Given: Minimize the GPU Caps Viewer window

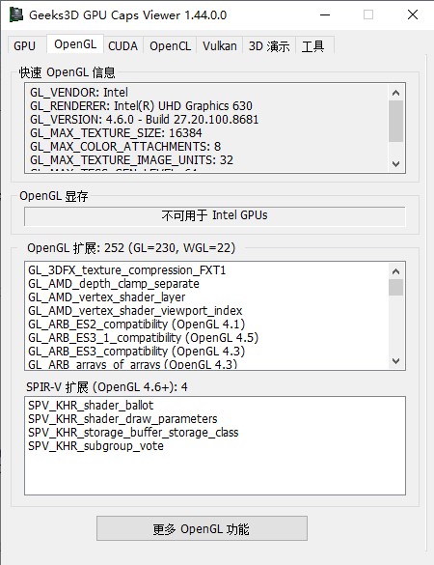Looking at the screenshot, I should (x=325, y=14).
